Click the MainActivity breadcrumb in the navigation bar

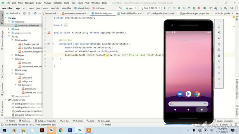82,8
